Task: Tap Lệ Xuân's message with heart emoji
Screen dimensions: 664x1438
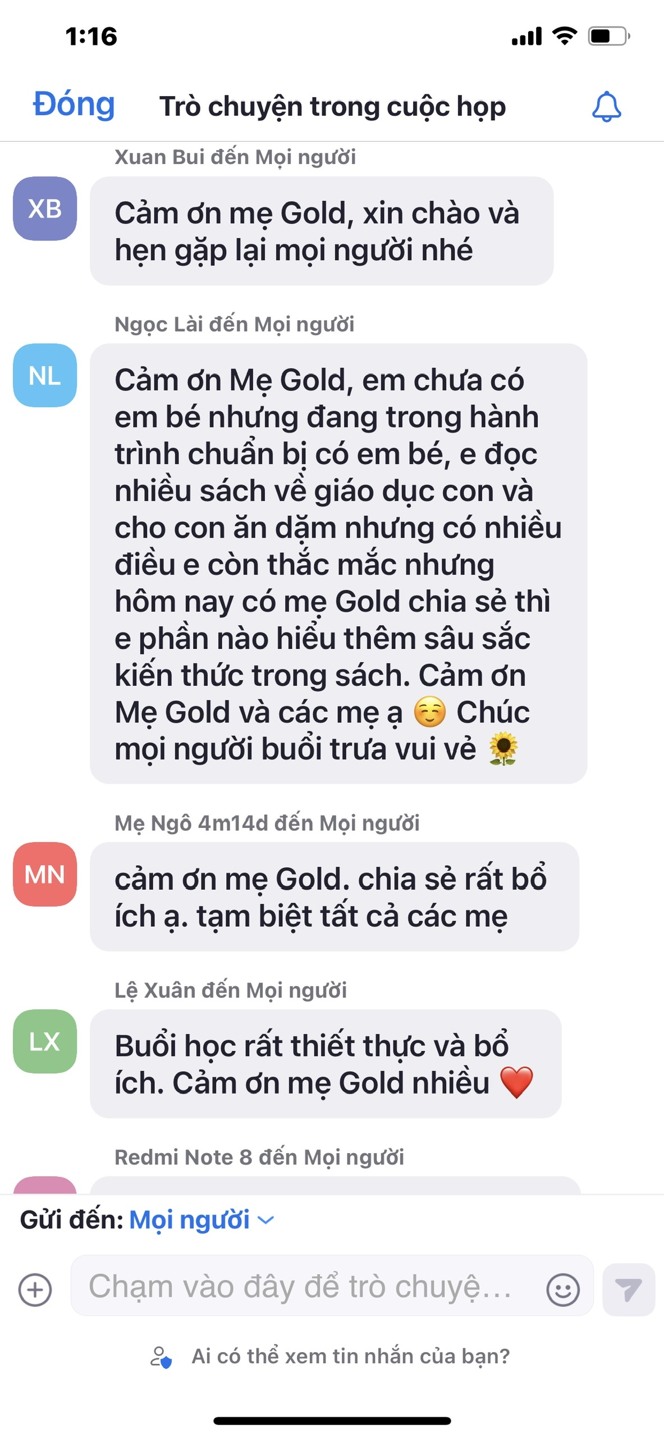Action: tap(326, 1063)
